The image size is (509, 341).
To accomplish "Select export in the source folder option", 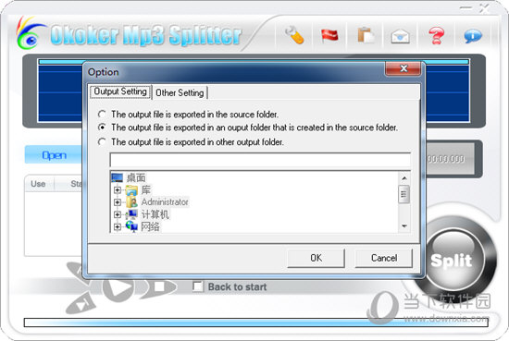I will click(x=102, y=114).
